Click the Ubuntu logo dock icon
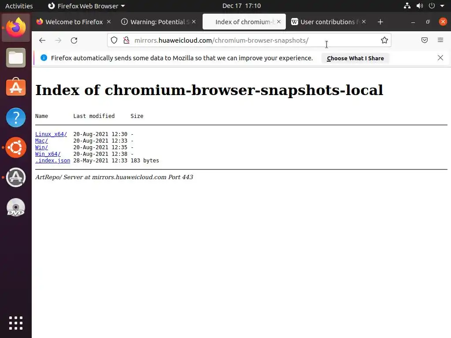The image size is (451, 338). click(16, 147)
